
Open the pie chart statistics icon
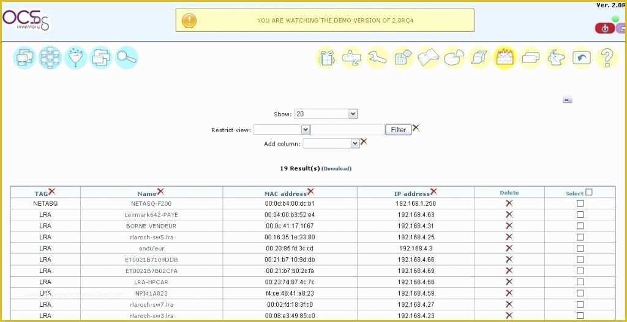(x=454, y=58)
